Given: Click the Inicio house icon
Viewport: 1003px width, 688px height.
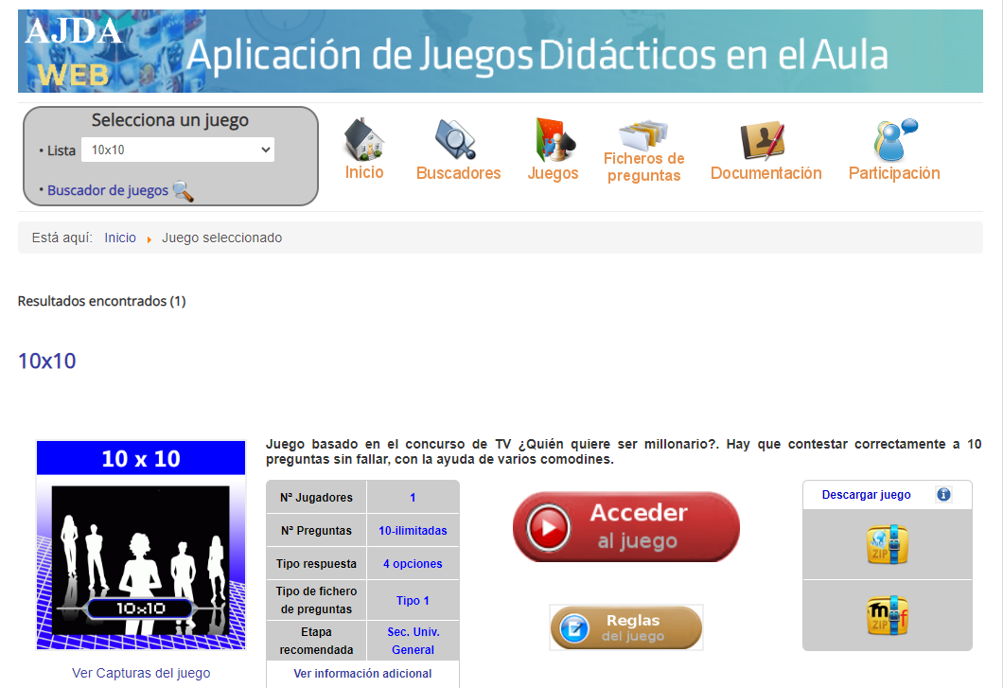Looking at the screenshot, I should pyautogui.click(x=363, y=138).
